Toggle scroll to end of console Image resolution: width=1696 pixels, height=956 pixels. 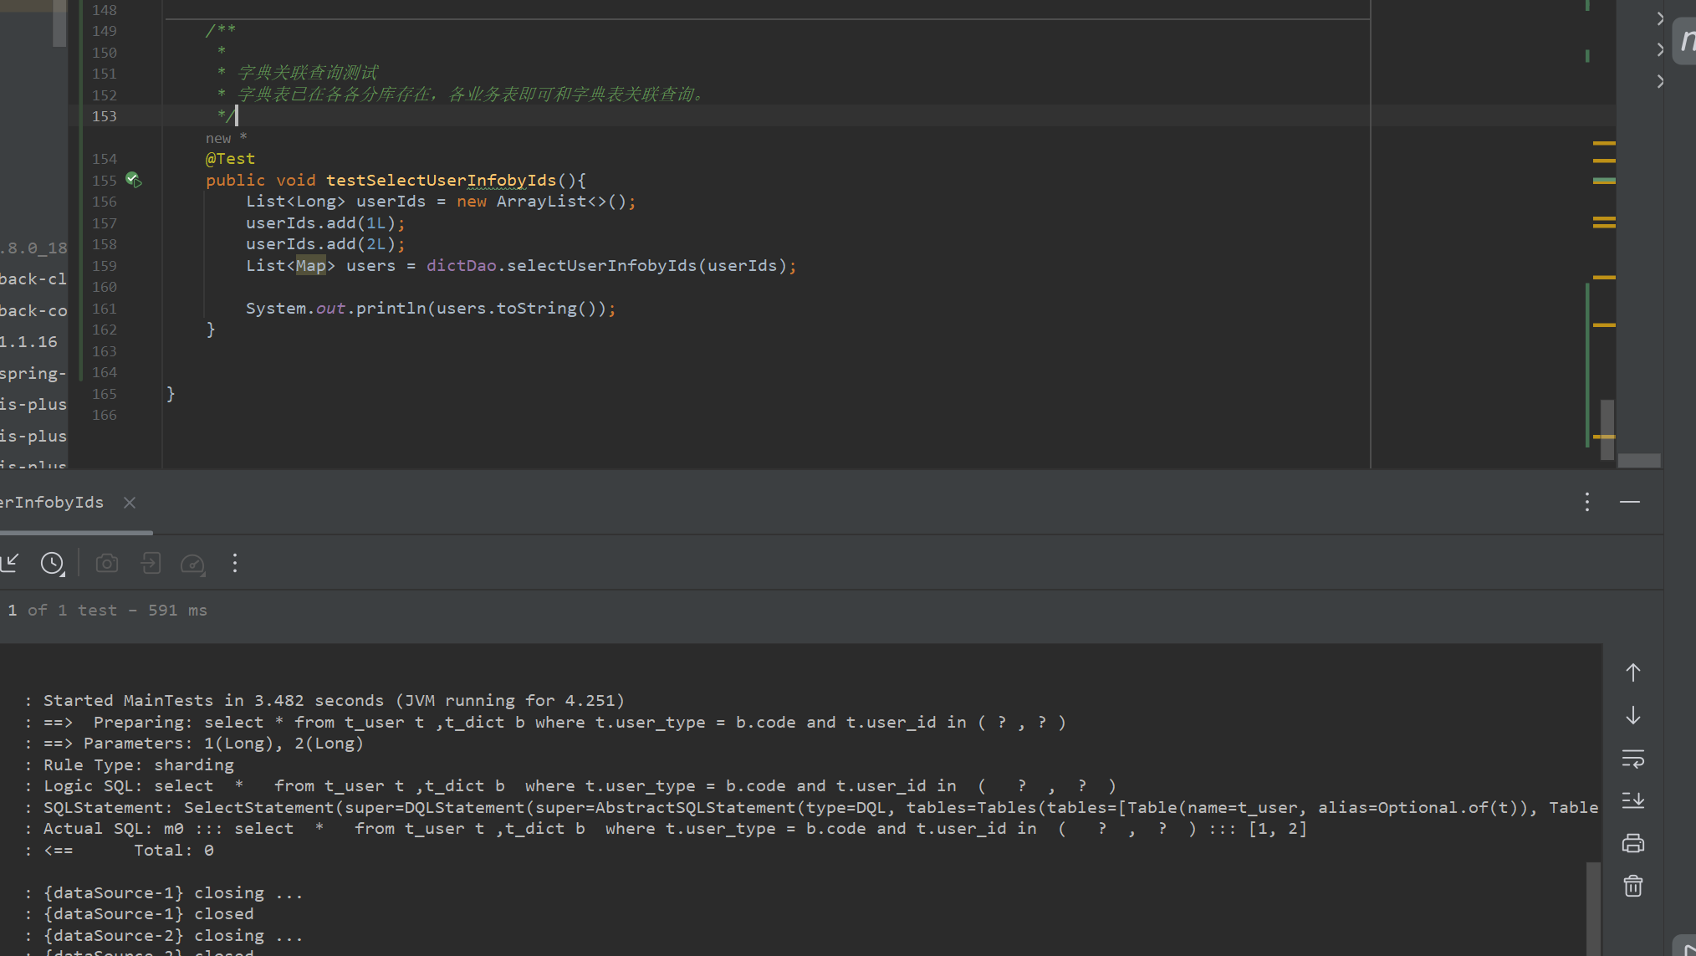[x=1632, y=800]
